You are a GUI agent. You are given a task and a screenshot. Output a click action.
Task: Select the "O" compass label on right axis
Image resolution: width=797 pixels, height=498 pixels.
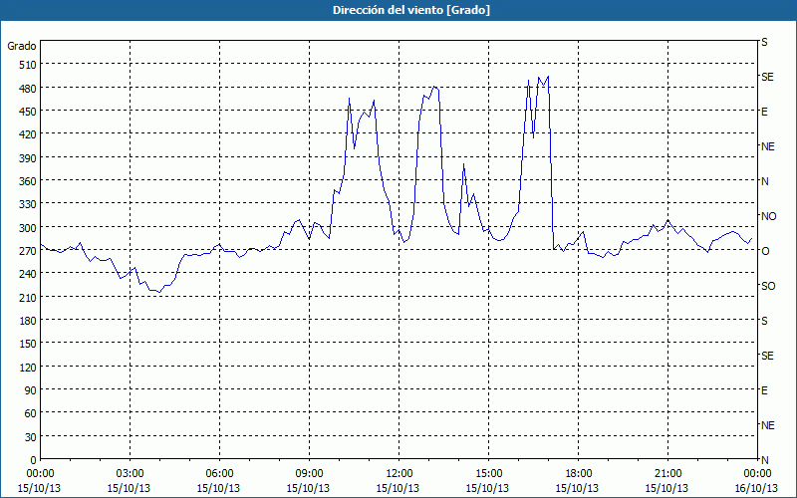click(765, 251)
